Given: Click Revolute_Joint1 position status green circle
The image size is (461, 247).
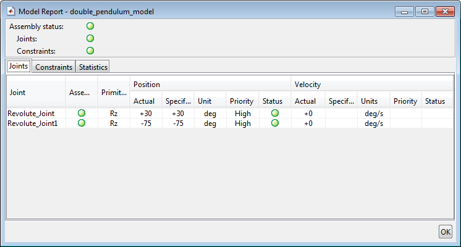Looking at the screenshot, I should coord(275,123).
